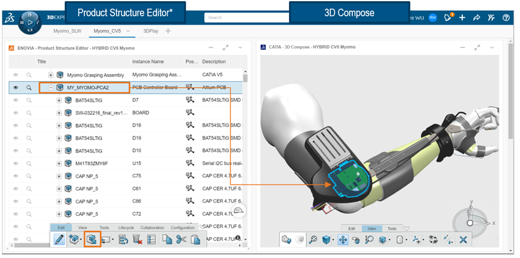This screenshot has width=520, height=258.
Task: Click the Replace swap-arrows icon
Action: (x=107, y=239)
